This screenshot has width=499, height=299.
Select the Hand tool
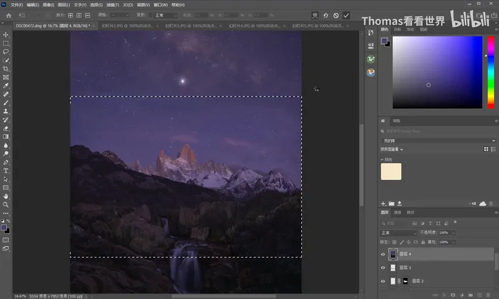6,196
